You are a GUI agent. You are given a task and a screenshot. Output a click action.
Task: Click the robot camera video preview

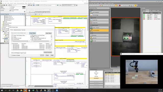click(x=142, y=72)
